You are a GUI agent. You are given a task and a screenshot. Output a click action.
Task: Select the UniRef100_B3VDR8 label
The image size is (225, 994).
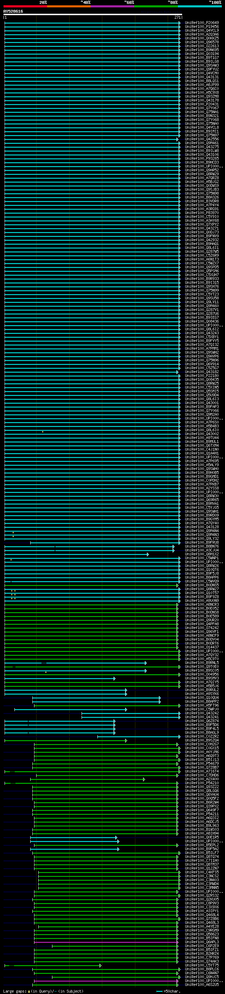[x=202, y=201]
